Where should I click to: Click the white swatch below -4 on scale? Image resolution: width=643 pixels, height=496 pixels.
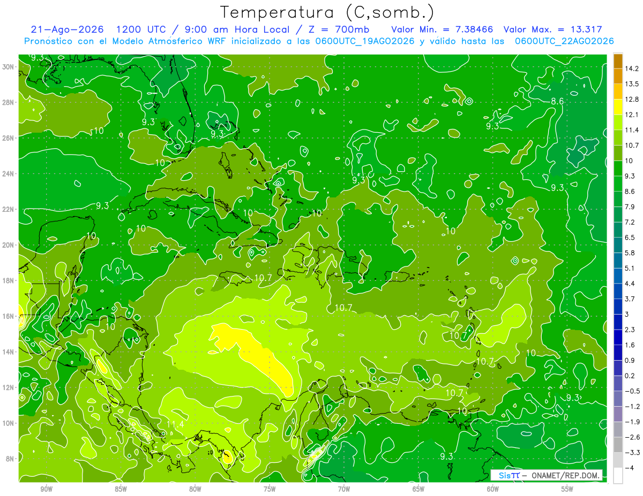618,475
